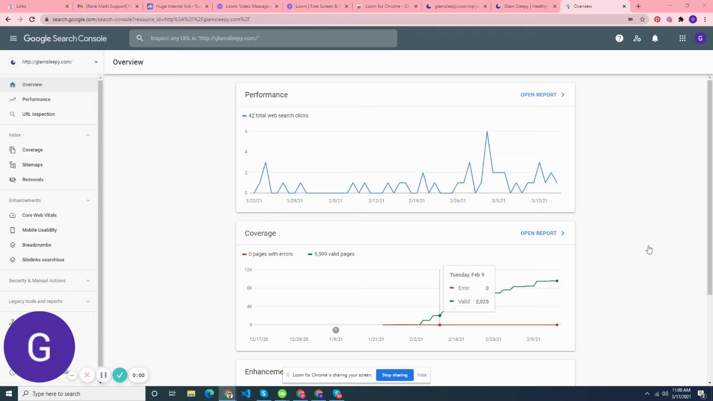The image size is (713, 401).
Task: Open the Help icon in header
Action: pos(619,38)
